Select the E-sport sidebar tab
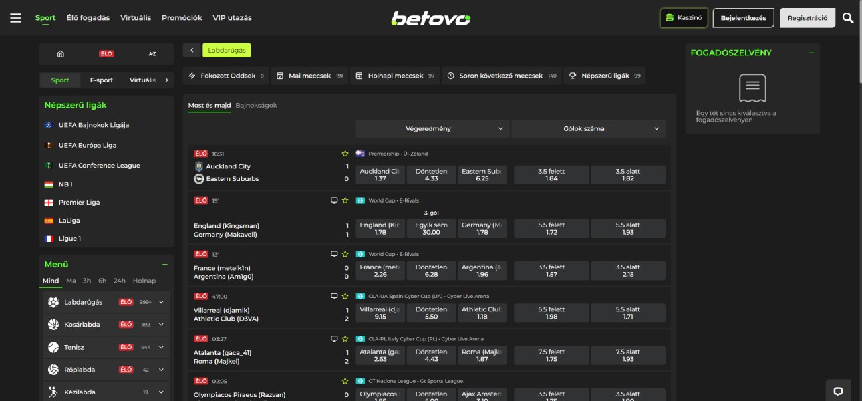The width and height of the screenshot is (862, 401). 102,80
